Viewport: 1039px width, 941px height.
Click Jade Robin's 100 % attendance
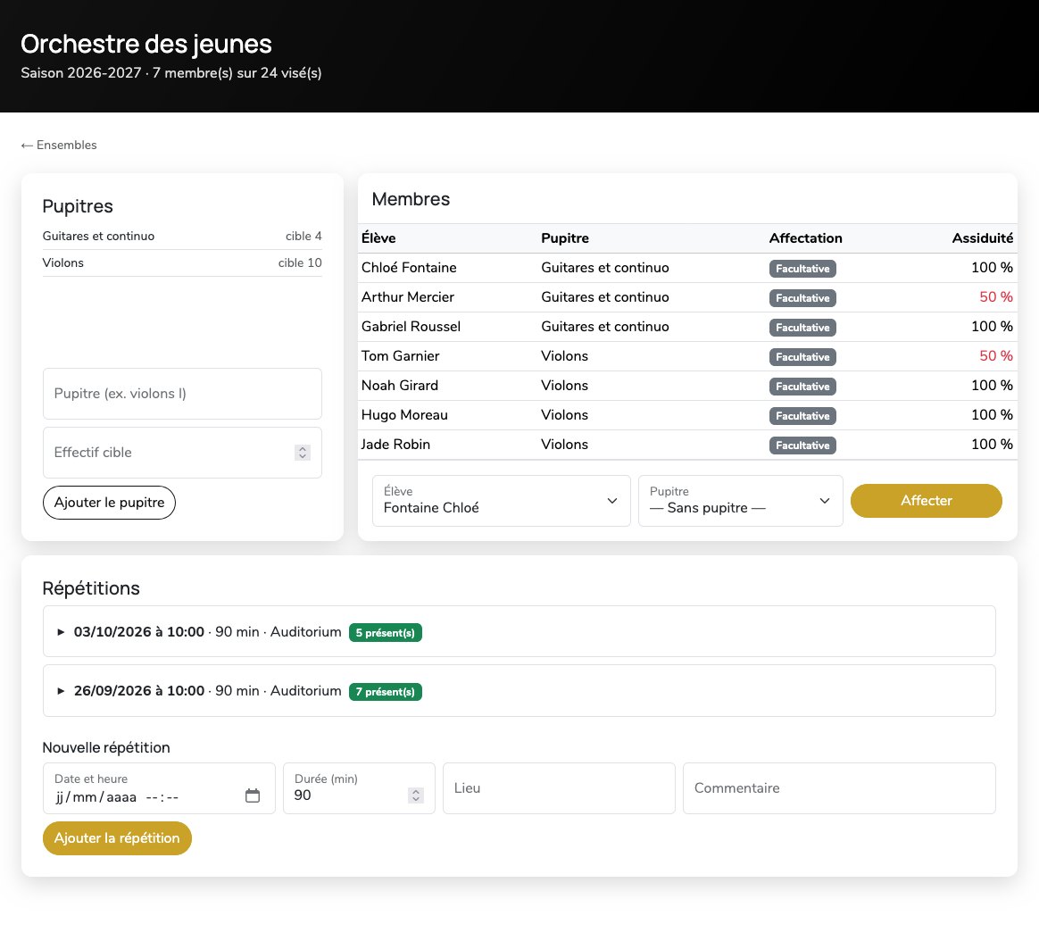[x=992, y=445]
